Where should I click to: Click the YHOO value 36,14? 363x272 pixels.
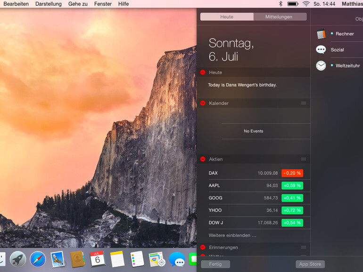[272, 210]
